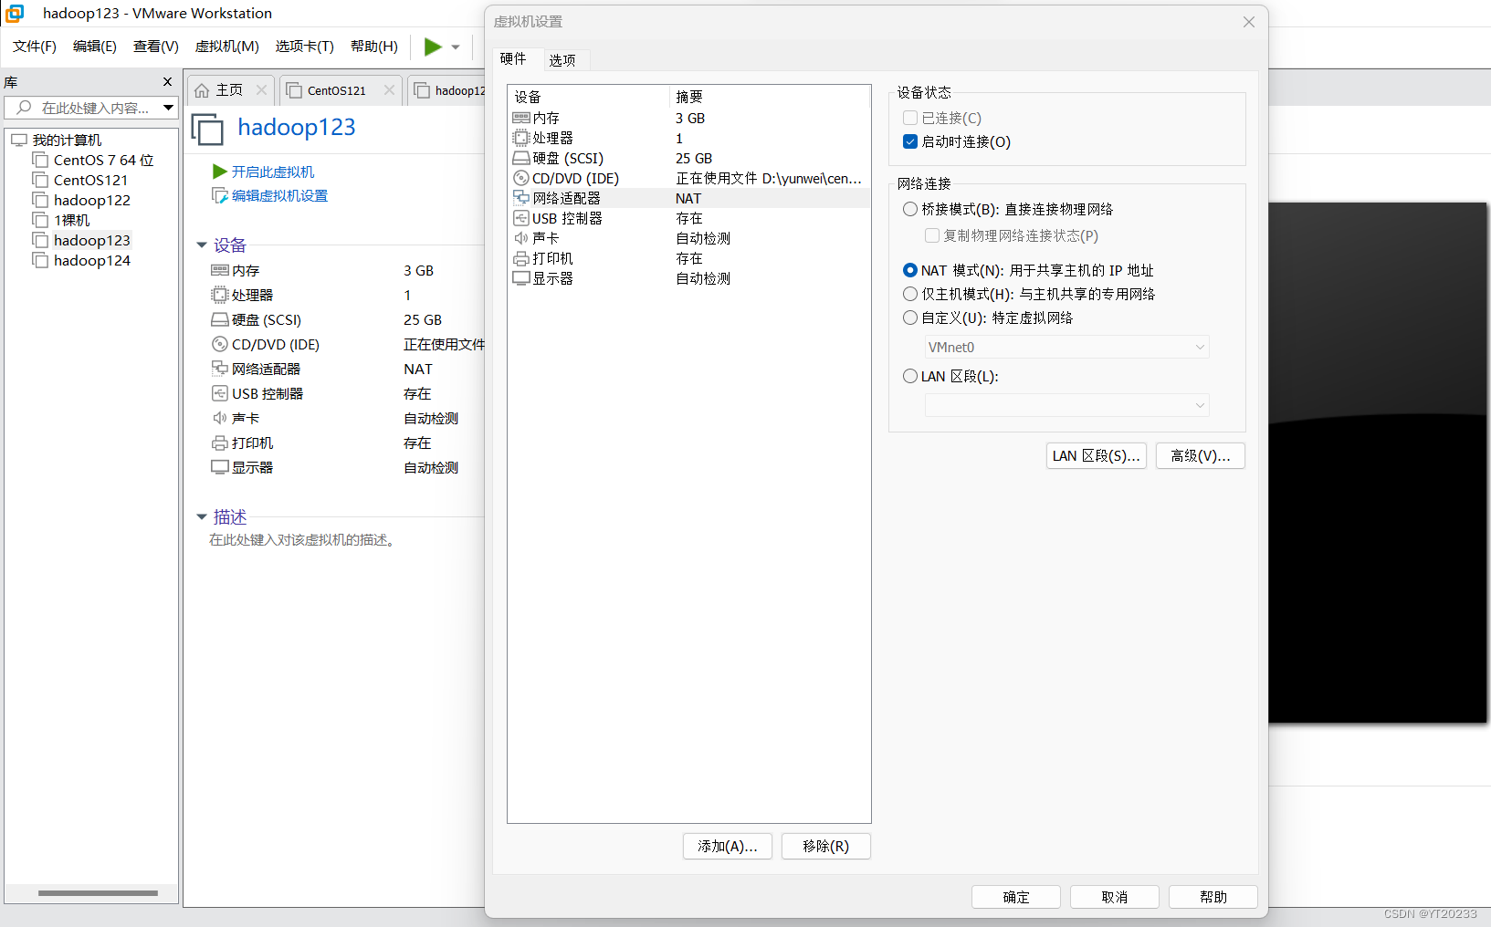
Task: Click the 添加(A)... button
Action: [728, 847]
